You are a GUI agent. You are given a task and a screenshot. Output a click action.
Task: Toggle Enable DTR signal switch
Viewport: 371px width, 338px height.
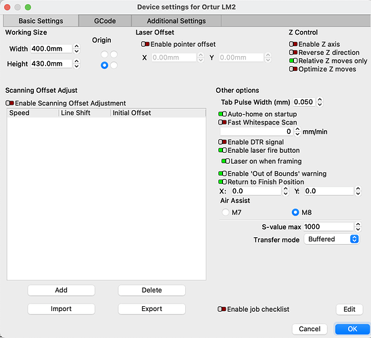(222, 142)
